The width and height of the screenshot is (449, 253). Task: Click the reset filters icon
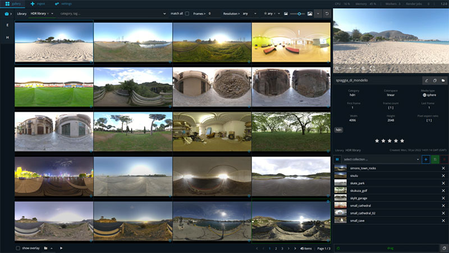327,13
